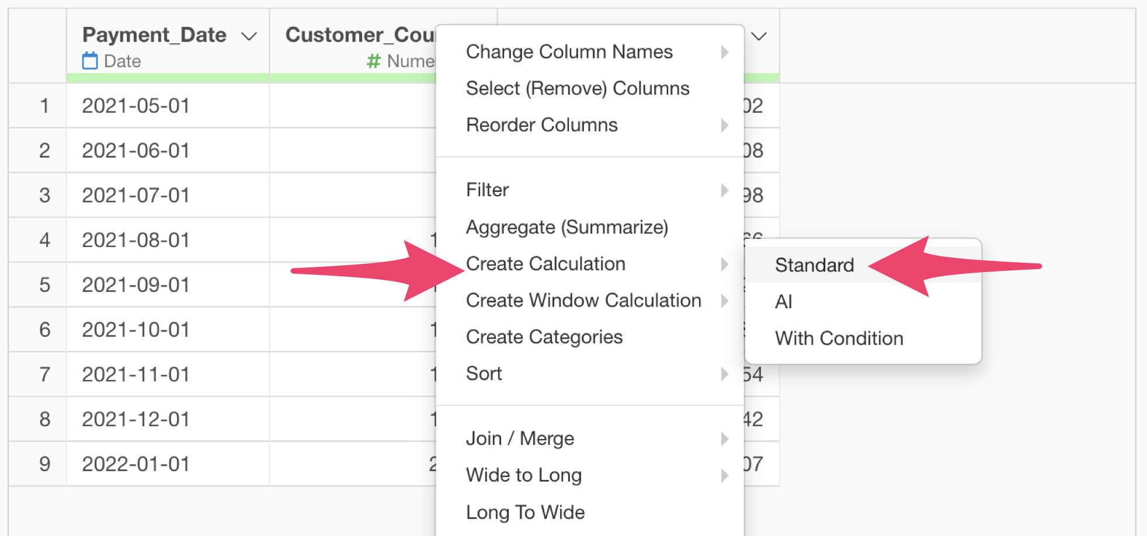
Task: Open Create Window Calculation submenu
Action: pyautogui.click(x=590, y=300)
